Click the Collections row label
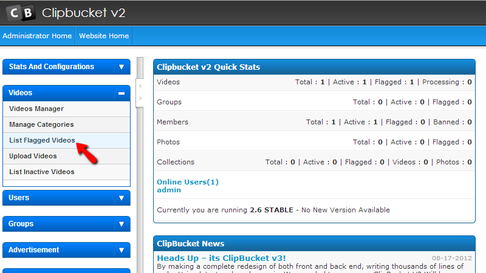Screen dimensions: 486x273 click(176, 162)
